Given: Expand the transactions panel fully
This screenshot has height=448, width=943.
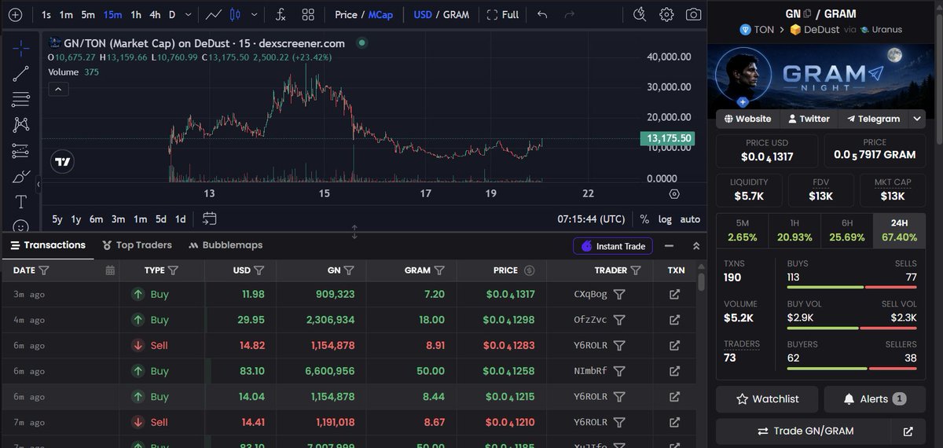Looking at the screenshot, I should (x=695, y=246).
